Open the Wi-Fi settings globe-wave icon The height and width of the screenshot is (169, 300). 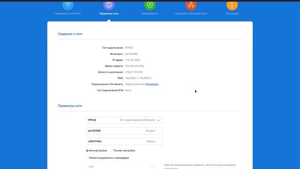(x=67, y=5)
